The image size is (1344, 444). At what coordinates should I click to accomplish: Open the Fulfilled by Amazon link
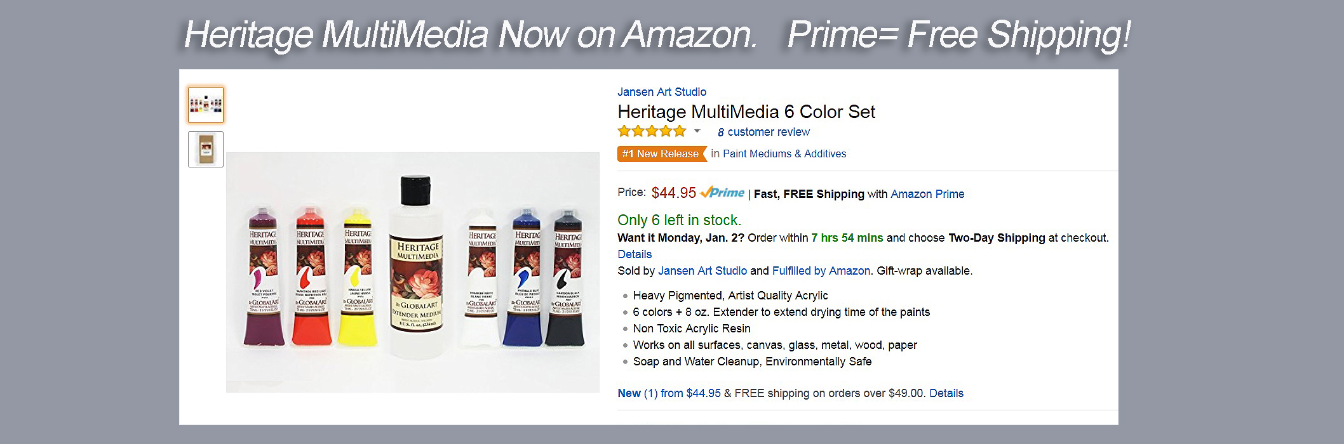tap(821, 271)
